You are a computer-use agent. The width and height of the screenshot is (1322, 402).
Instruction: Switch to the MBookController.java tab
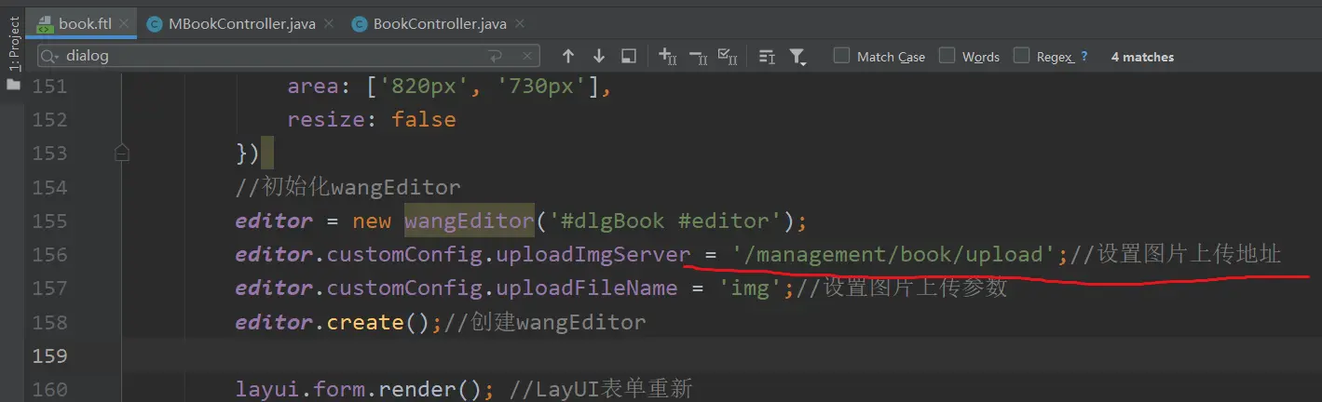(x=242, y=24)
